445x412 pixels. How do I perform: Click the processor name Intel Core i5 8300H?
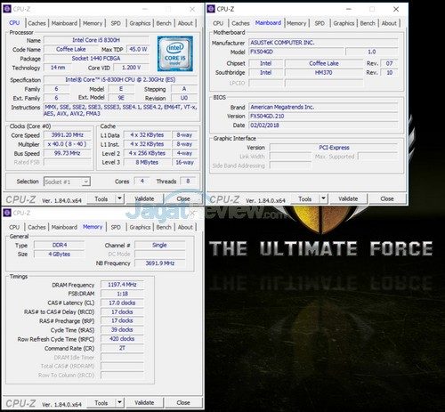tap(96, 40)
